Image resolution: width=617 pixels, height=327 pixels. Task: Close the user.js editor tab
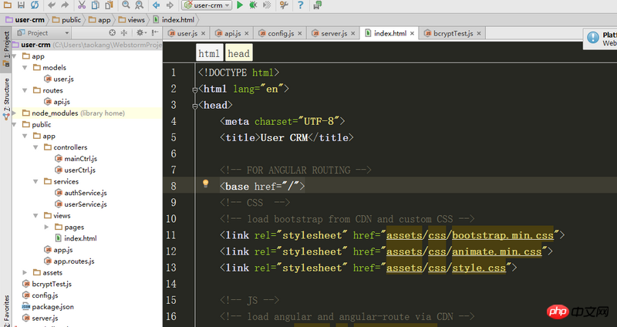[x=204, y=33]
